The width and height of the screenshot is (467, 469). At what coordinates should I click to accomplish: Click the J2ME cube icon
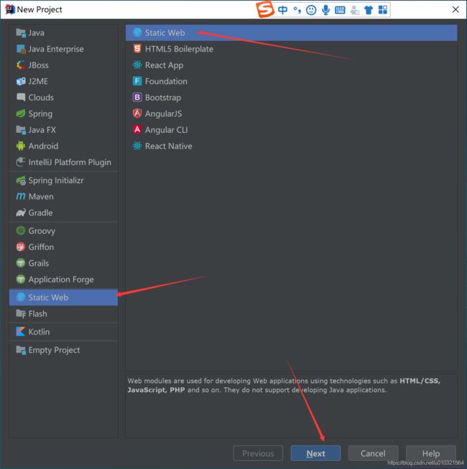point(21,81)
